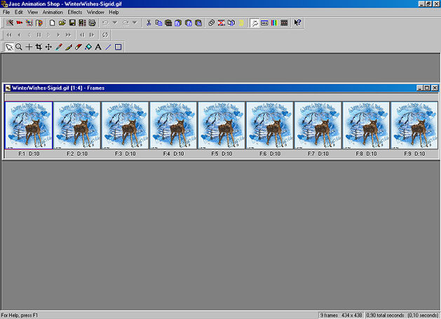This screenshot has height=319, width=441.
Task: Select the Arrow selection tool
Action: pos(9,47)
